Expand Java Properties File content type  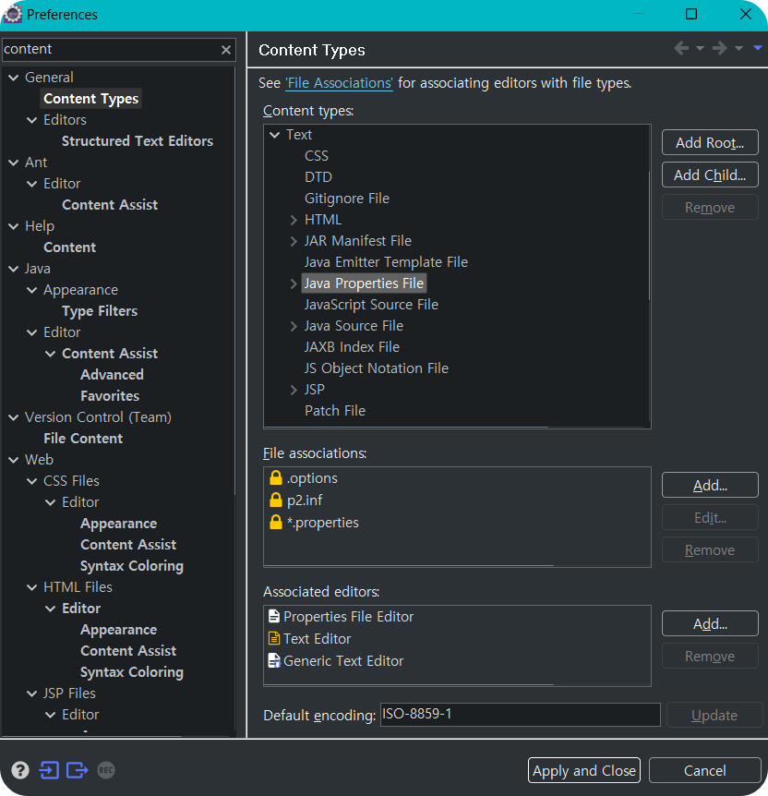pos(294,283)
